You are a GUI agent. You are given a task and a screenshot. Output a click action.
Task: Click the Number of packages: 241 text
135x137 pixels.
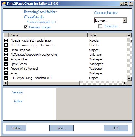click(41, 22)
